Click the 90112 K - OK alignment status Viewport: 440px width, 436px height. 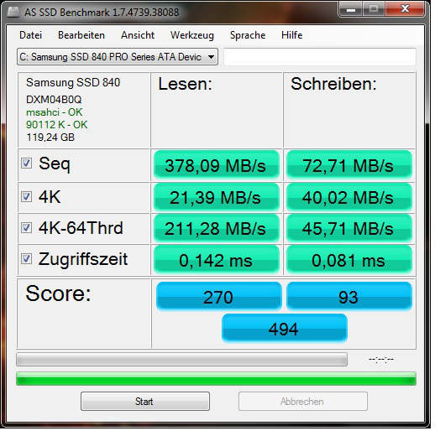(x=57, y=125)
